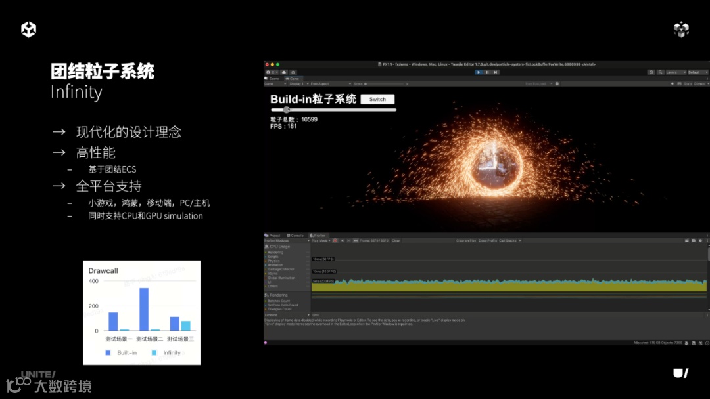Click the CPU Usage chart area
The width and height of the screenshot is (710, 399).
tap(509, 268)
